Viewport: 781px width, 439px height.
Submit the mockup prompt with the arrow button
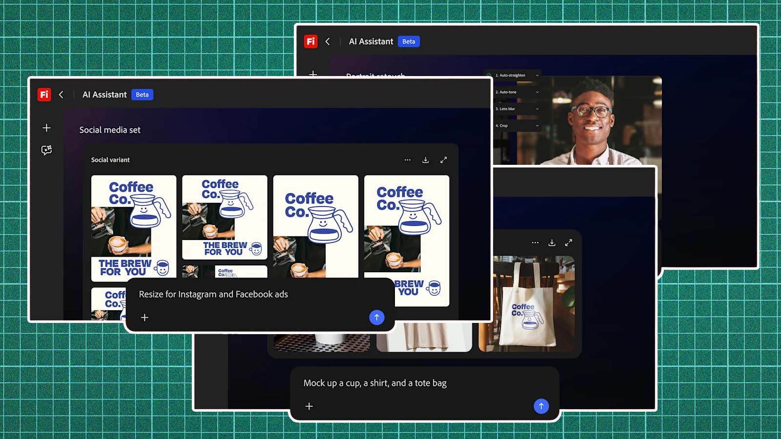(x=541, y=405)
